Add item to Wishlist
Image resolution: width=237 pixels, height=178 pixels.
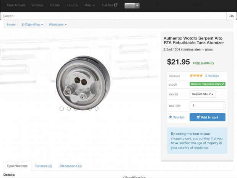pos(177,117)
